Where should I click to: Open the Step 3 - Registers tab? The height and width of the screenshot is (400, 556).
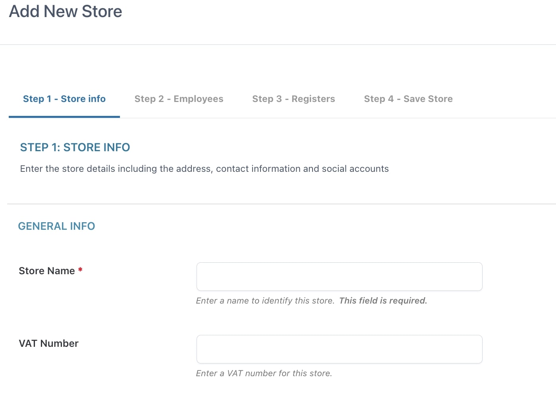pyautogui.click(x=293, y=99)
